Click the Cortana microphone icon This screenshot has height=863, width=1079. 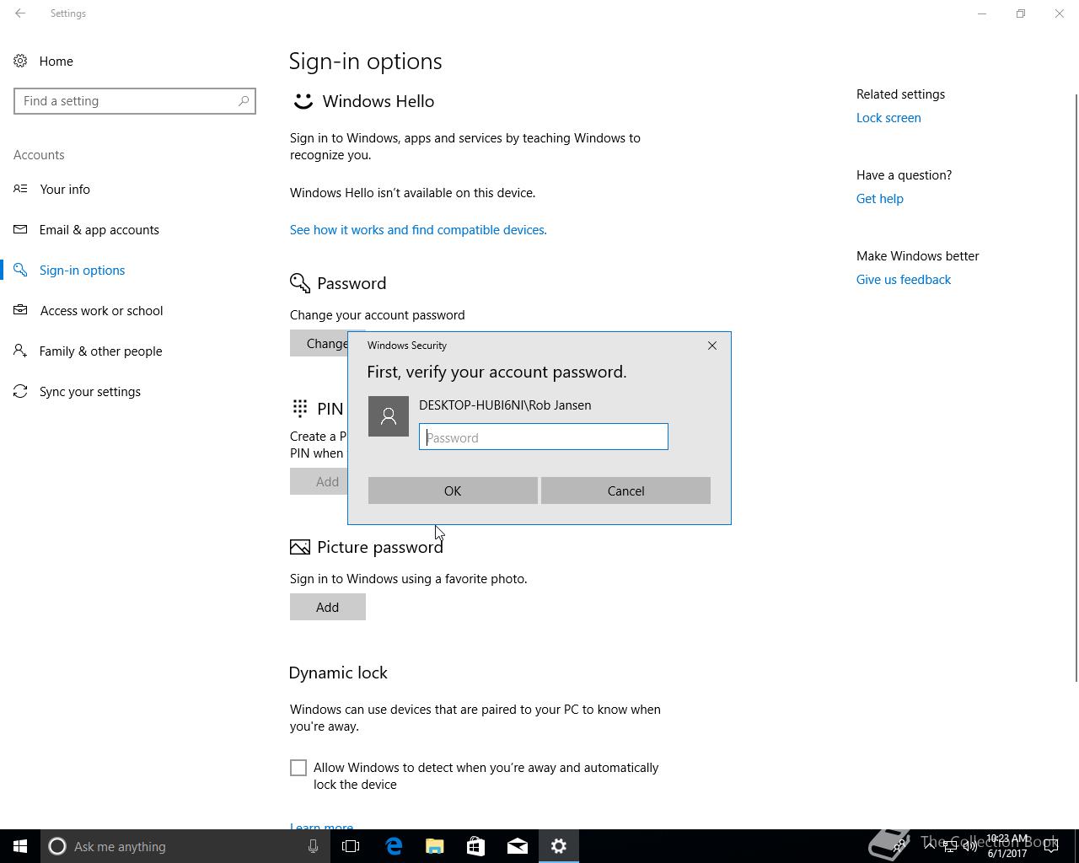(x=313, y=846)
